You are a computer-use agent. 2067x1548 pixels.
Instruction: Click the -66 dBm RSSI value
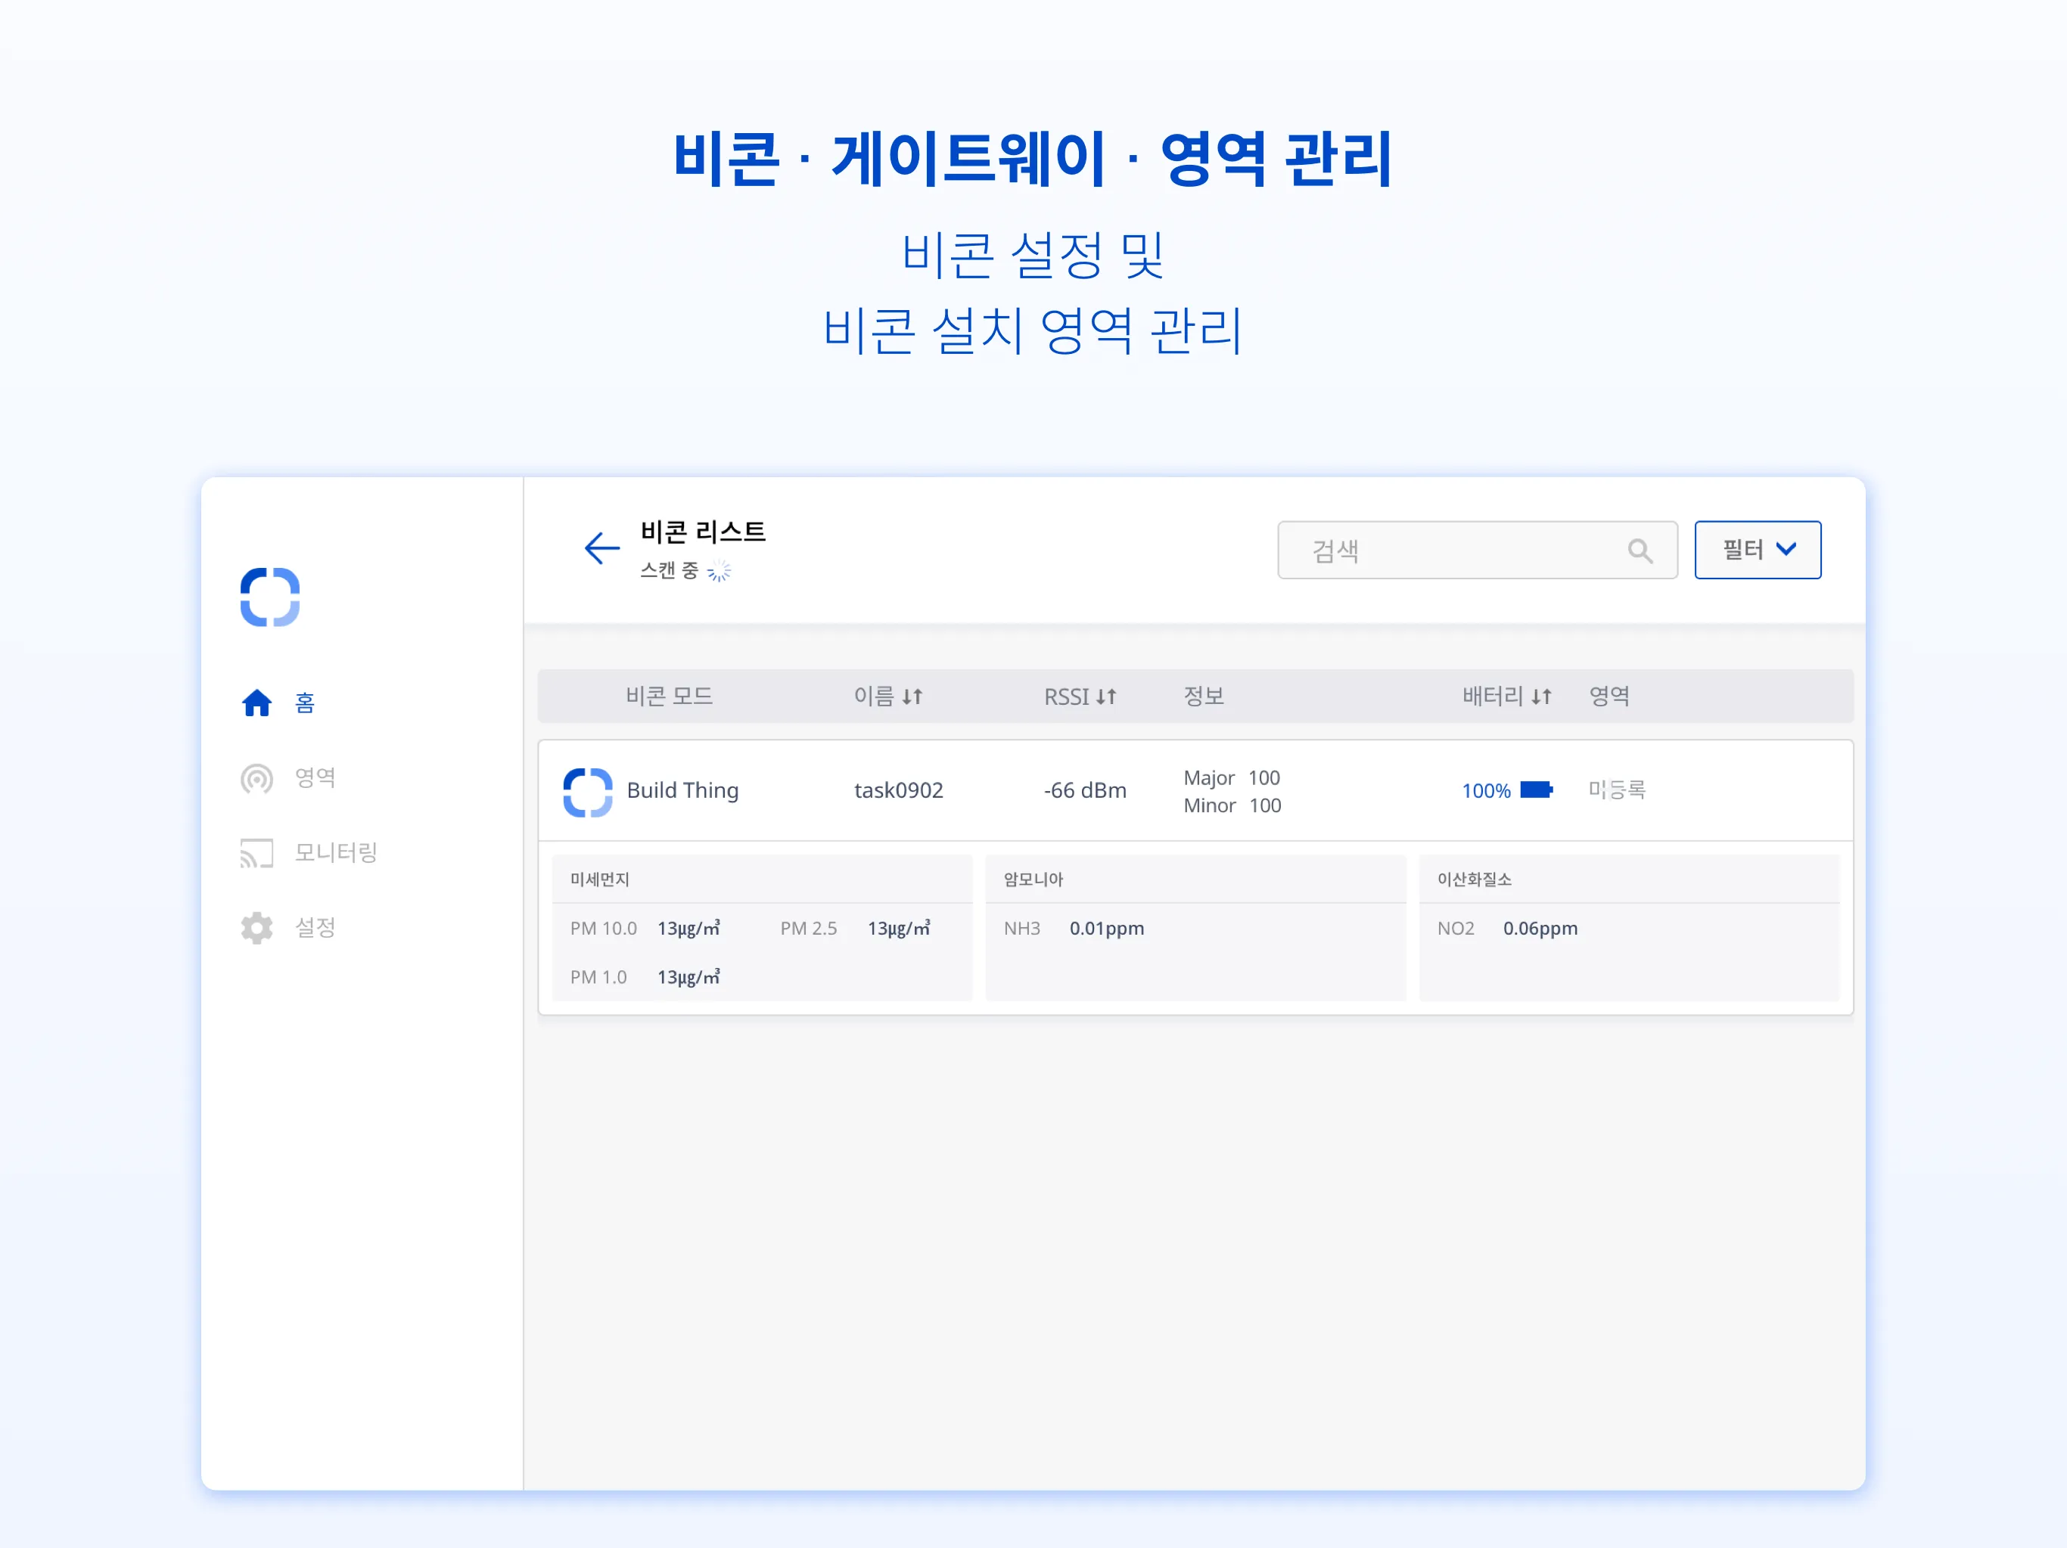coord(1085,790)
